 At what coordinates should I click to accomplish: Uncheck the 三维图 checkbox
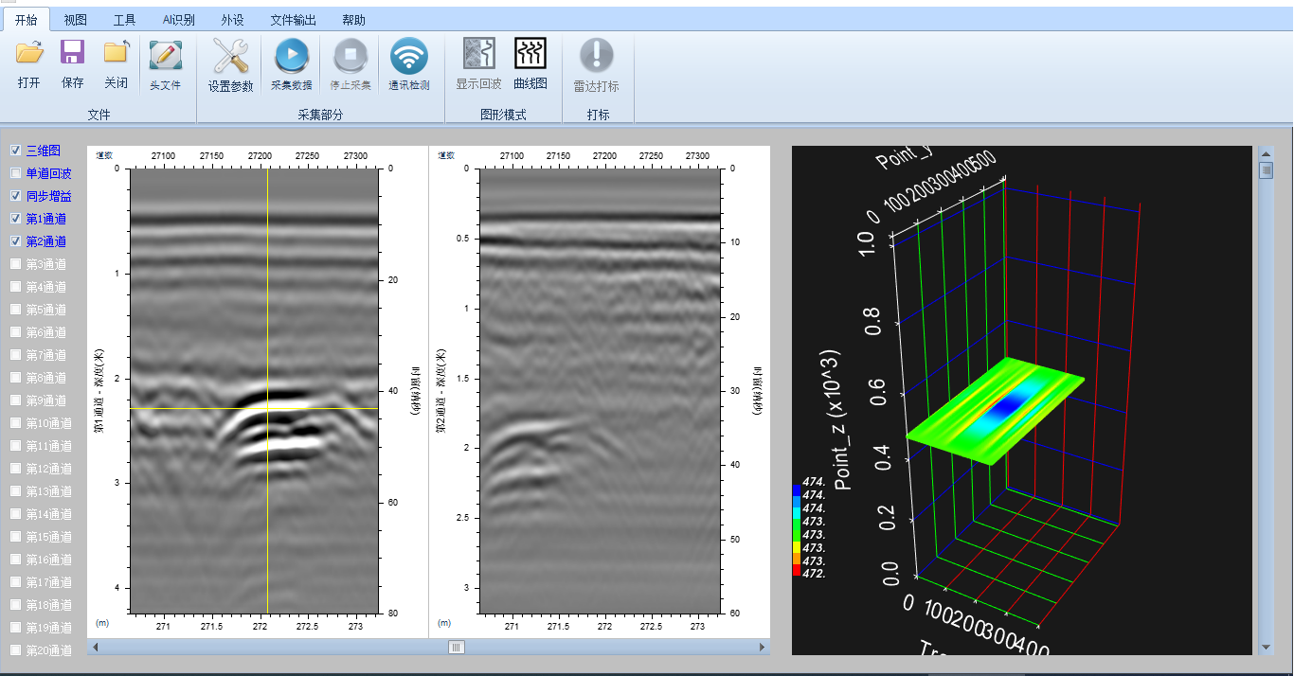tap(15, 151)
